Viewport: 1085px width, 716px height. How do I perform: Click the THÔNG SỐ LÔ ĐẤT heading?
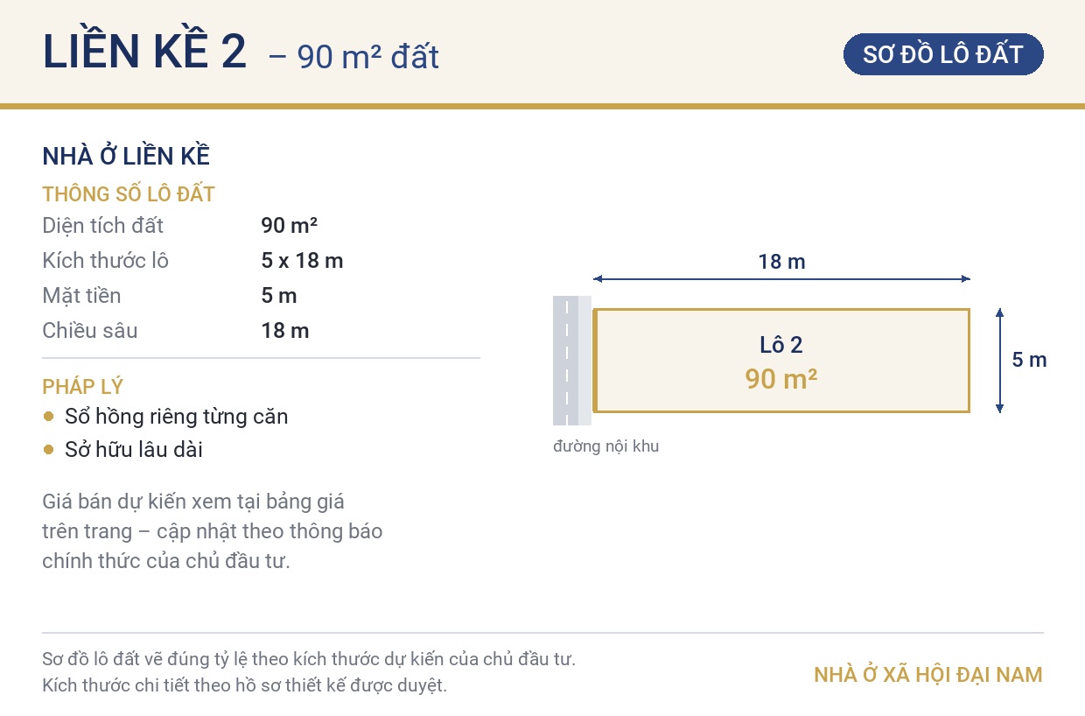129,193
